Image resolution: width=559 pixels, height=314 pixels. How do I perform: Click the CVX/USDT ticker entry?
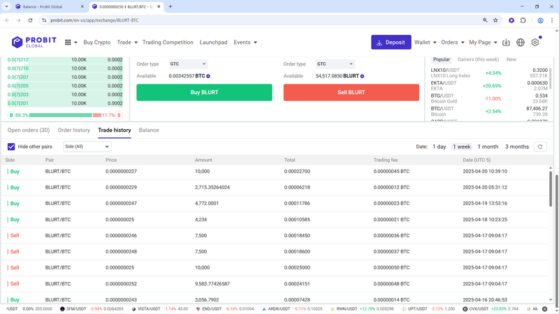491,309
